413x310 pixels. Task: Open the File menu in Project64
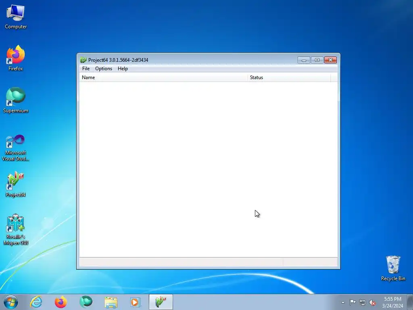click(86, 69)
